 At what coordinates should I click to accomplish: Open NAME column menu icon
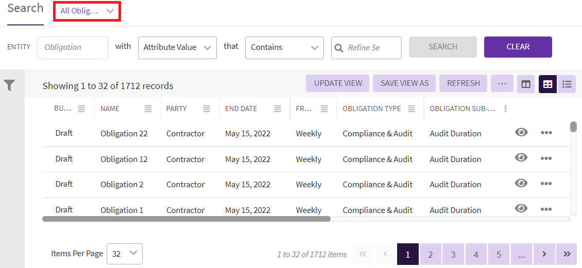[148, 109]
